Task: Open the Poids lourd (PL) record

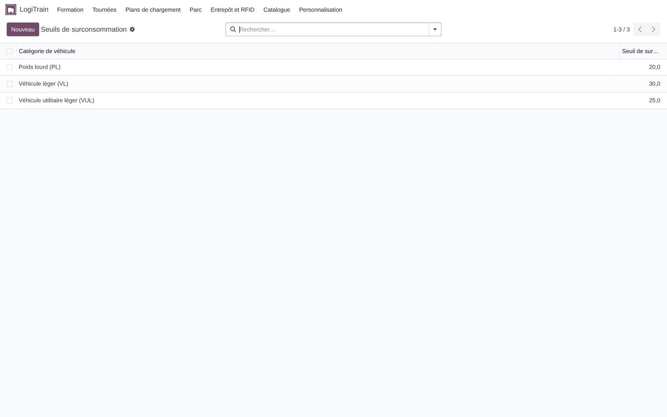Action: 40,67
